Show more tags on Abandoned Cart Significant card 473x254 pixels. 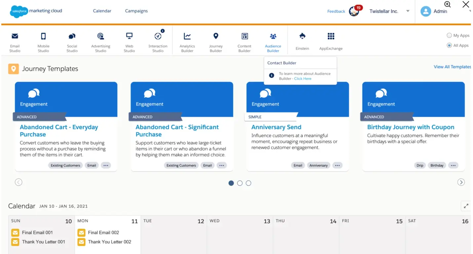point(222,165)
